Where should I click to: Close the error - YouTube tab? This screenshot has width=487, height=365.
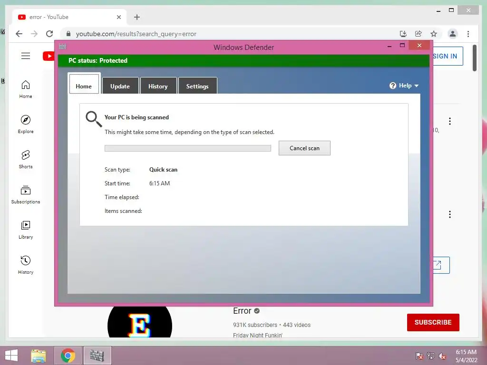(x=118, y=17)
